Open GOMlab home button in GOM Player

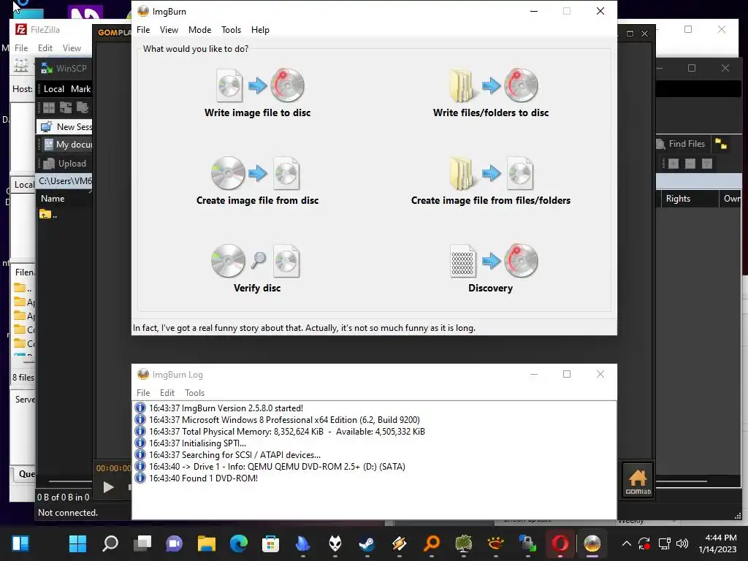click(x=637, y=481)
